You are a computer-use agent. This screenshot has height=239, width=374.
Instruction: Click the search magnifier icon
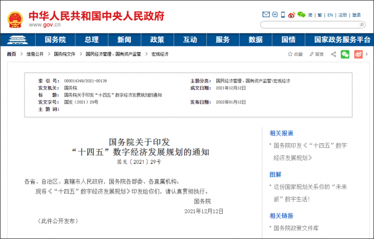(362, 25)
